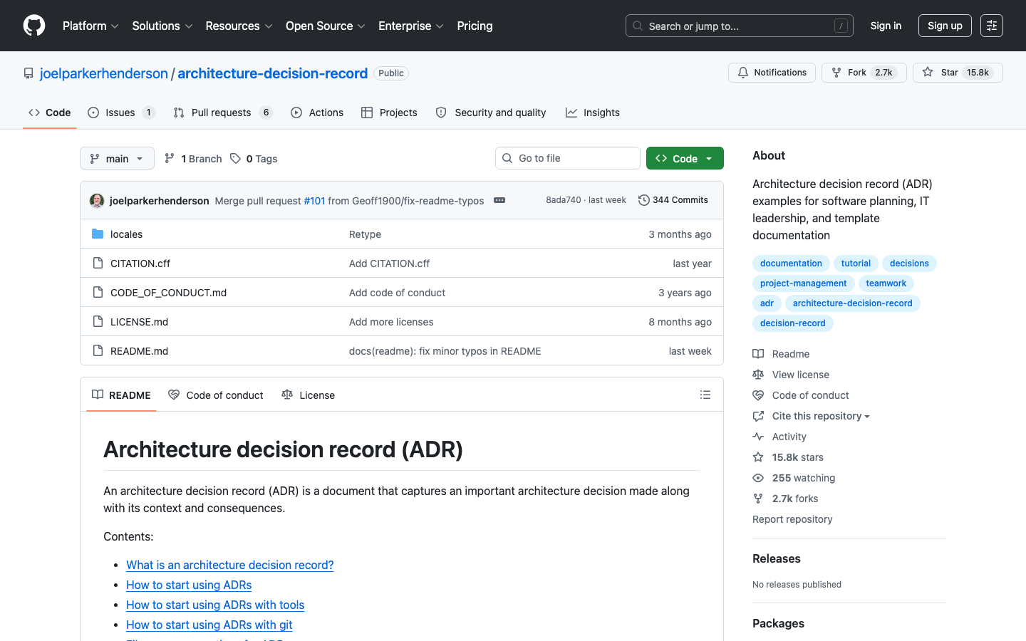Switch to the Pull requests tab

pos(223,113)
